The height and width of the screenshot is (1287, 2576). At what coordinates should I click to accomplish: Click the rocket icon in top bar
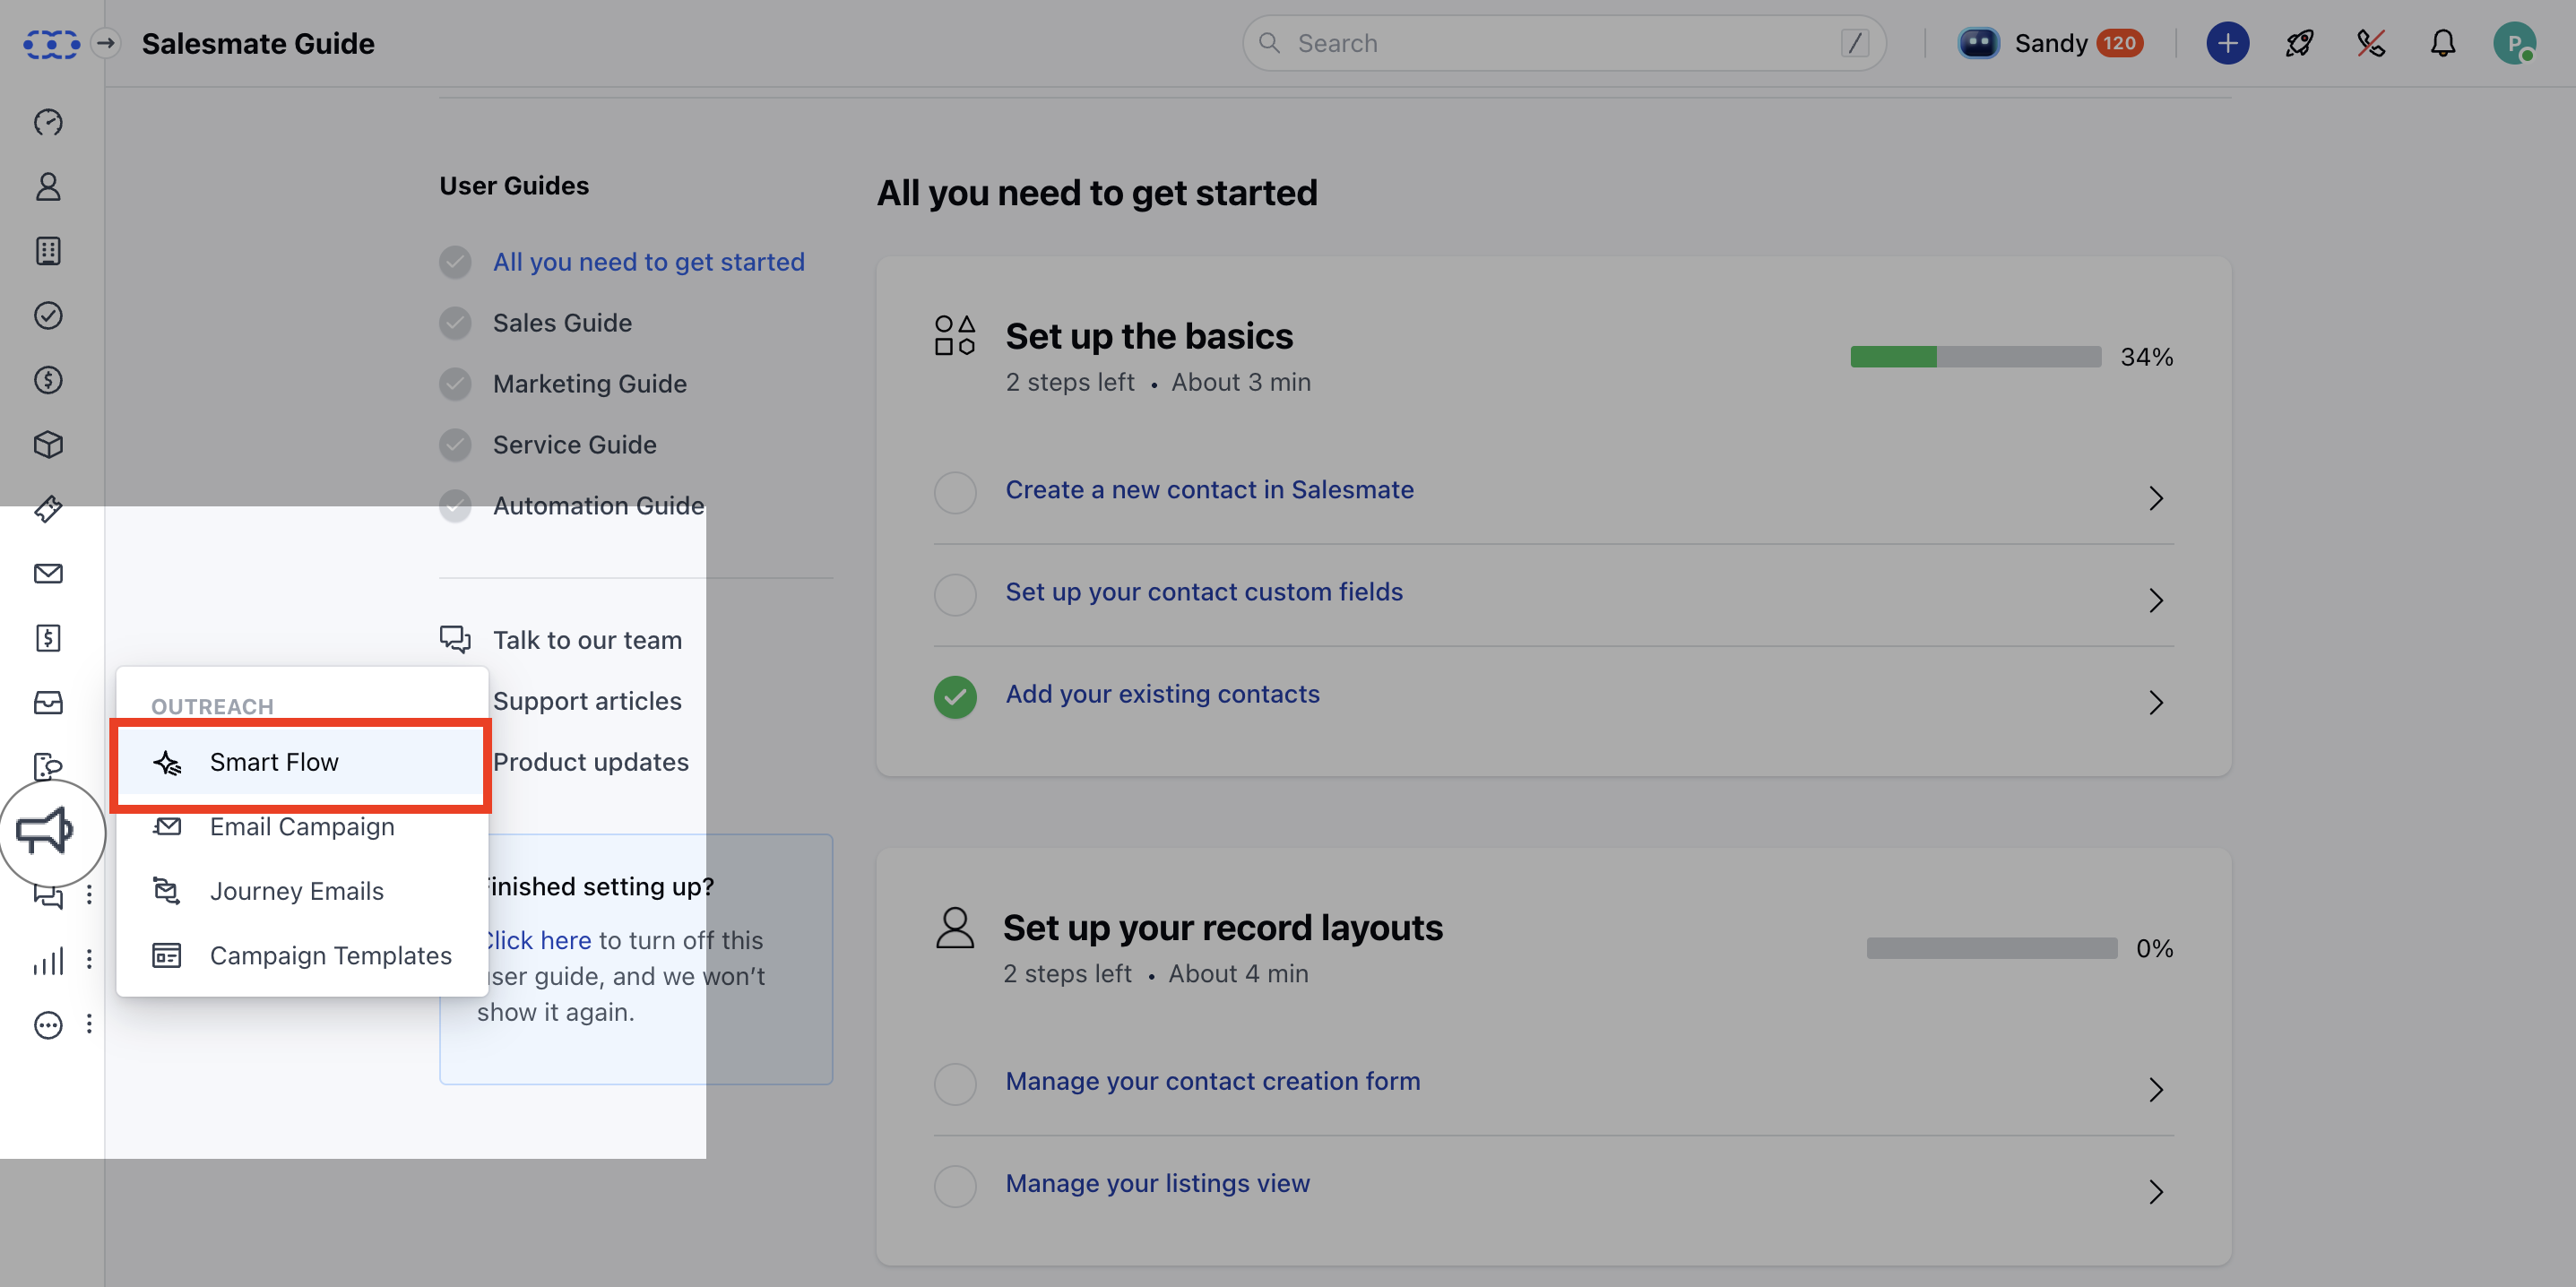point(2299,43)
